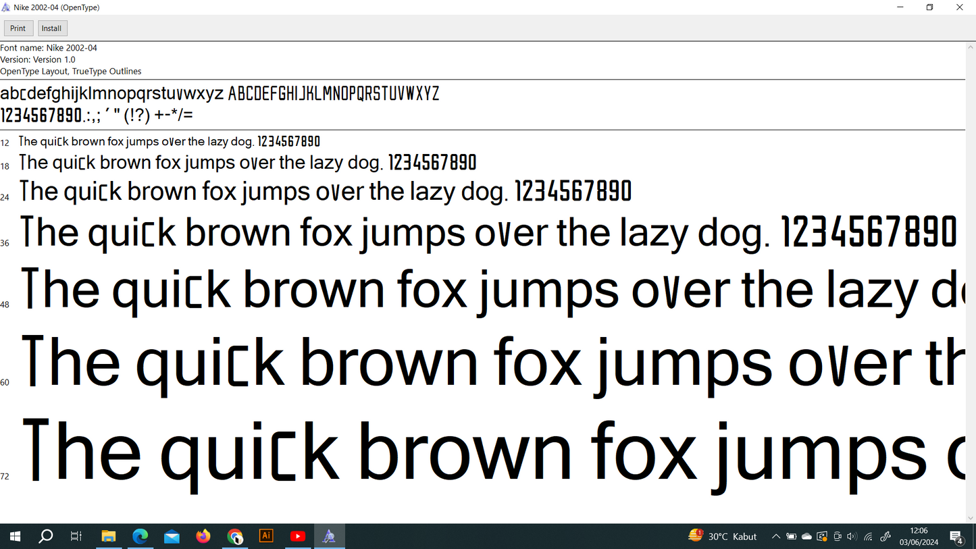This screenshot has height=549, width=976.
Task: Open the Windows Start menu
Action: point(14,536)
